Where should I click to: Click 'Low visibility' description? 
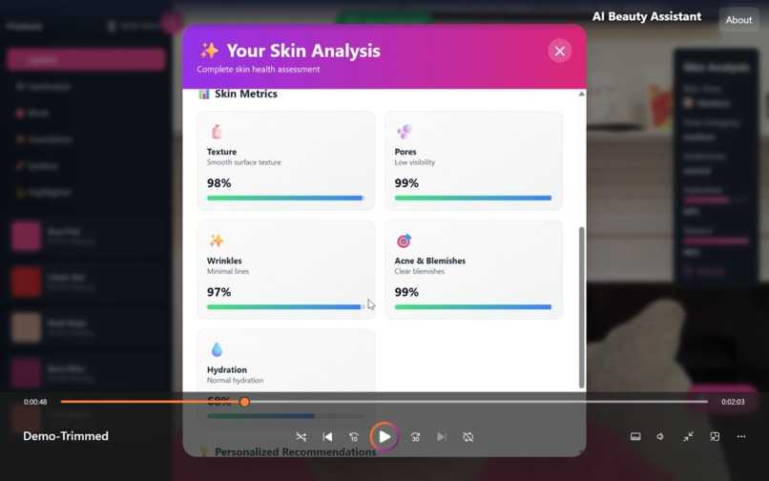pos(415,162)
